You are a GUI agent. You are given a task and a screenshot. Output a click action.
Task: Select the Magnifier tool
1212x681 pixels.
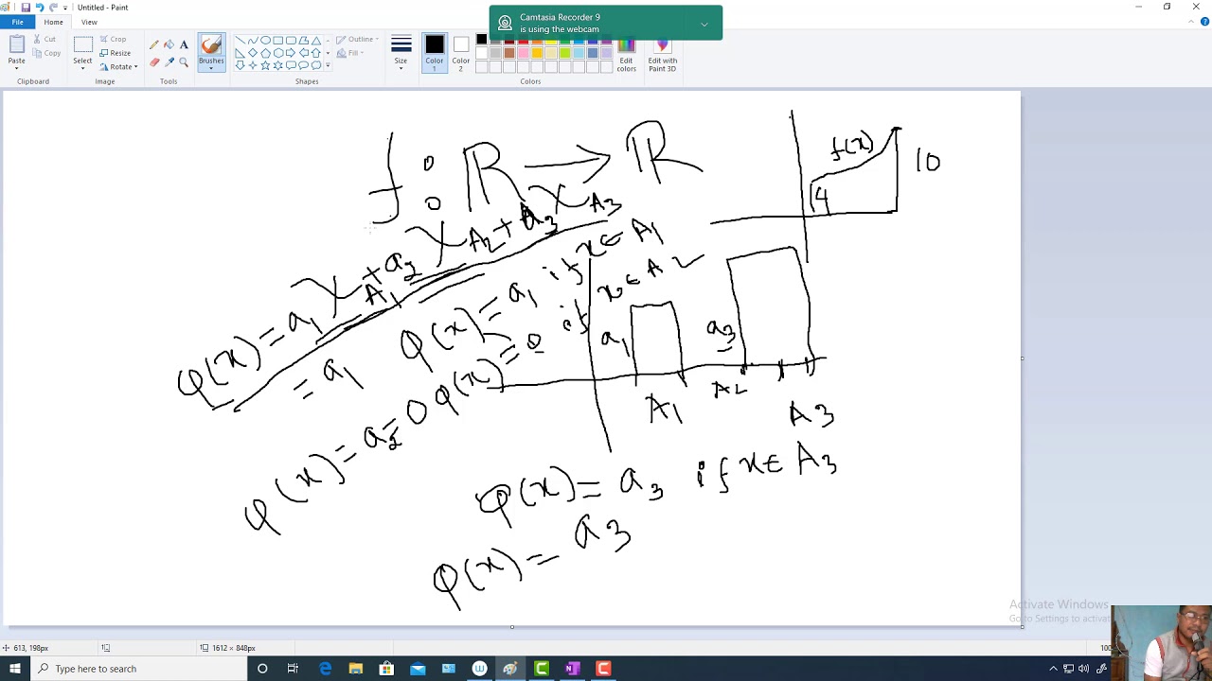pyautogui.click(x=184, y=62)
